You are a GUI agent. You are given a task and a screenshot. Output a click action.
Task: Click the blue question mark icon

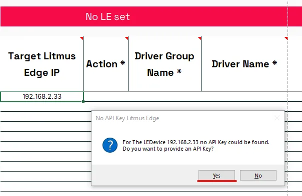click(110, 145)
